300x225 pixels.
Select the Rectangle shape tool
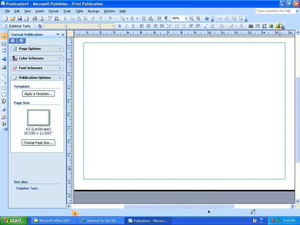(4, 95)
